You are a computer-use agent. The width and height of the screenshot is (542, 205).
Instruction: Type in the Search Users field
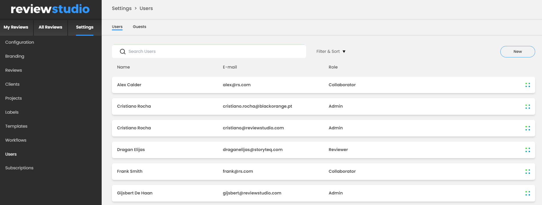tap(214, 51)
